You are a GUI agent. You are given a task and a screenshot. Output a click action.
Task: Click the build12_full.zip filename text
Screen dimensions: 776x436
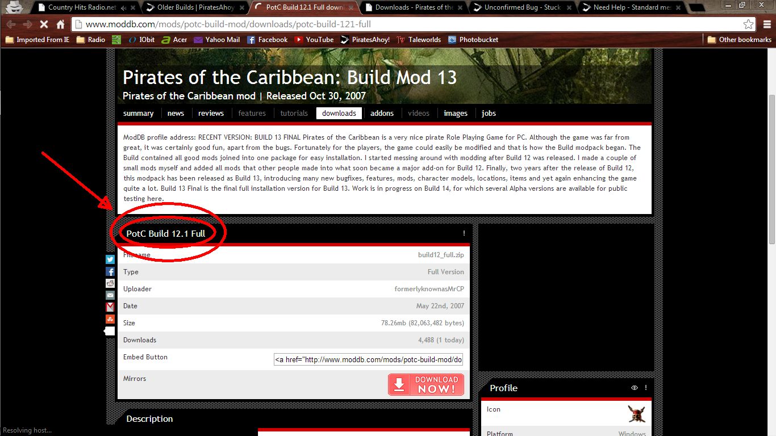click(441, 255)
